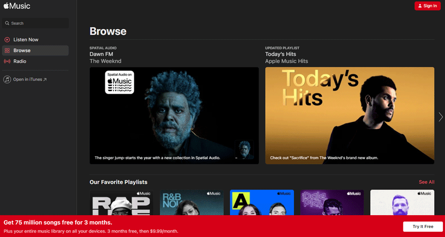
Task: Open the R&B Now playlist cover
Action: [192, 203]
